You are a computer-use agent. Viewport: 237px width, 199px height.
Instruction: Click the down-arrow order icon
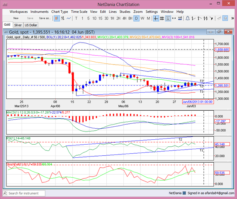[211, 18]
